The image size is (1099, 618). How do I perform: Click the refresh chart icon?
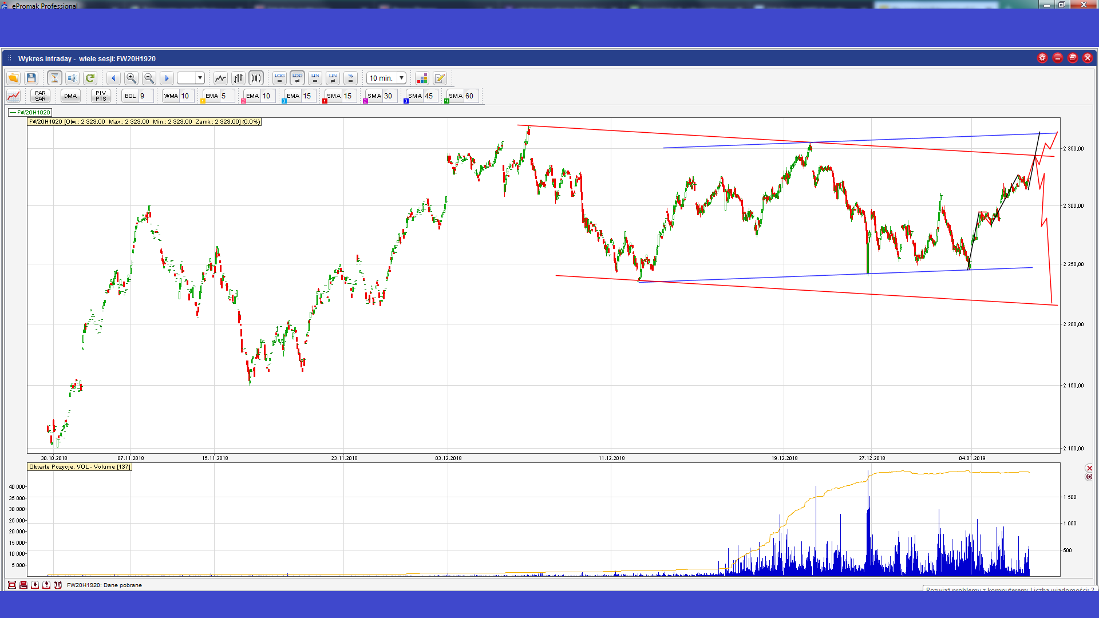pos(90,78)
